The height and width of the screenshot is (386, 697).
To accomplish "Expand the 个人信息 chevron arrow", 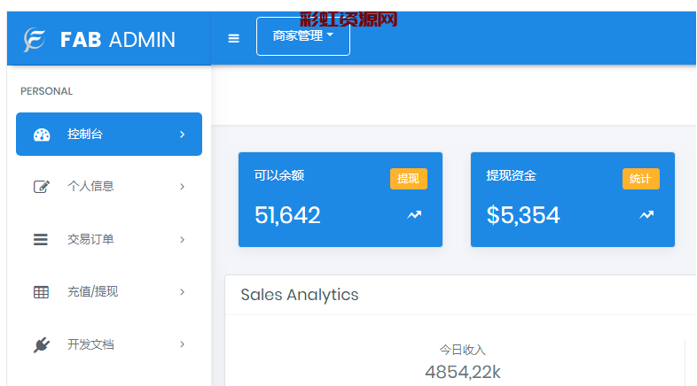I will click(x=182, y=187).
